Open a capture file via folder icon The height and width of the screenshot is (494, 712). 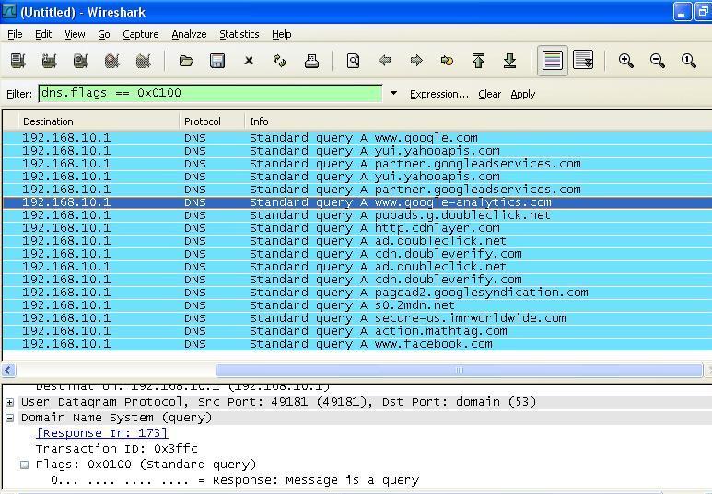pos(186,61)
